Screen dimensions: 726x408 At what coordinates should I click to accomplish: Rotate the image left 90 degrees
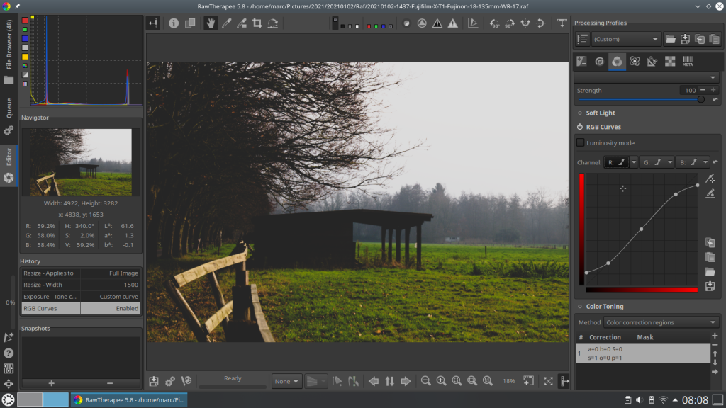pyautogui.click(x=494, y=23)
